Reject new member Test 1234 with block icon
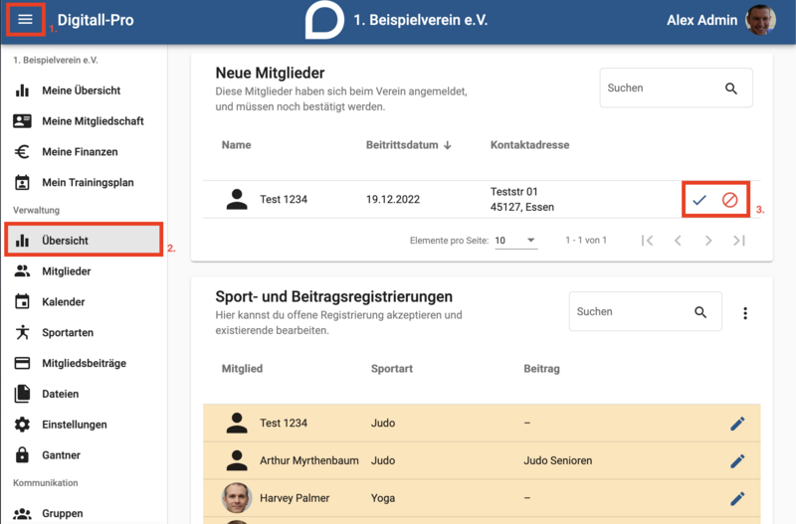 point(730,200)
